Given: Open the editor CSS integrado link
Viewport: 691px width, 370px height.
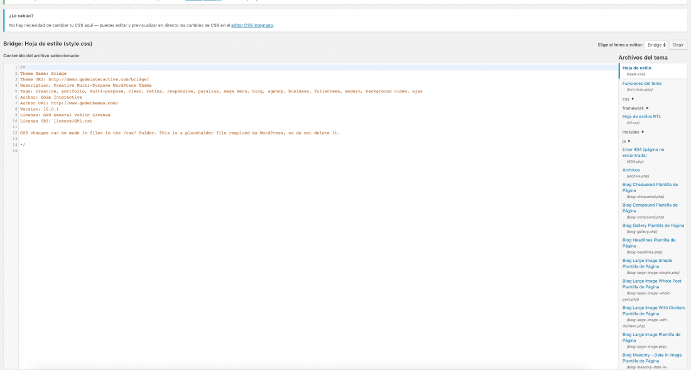Looking at the screenshot, I should (252, 26).
